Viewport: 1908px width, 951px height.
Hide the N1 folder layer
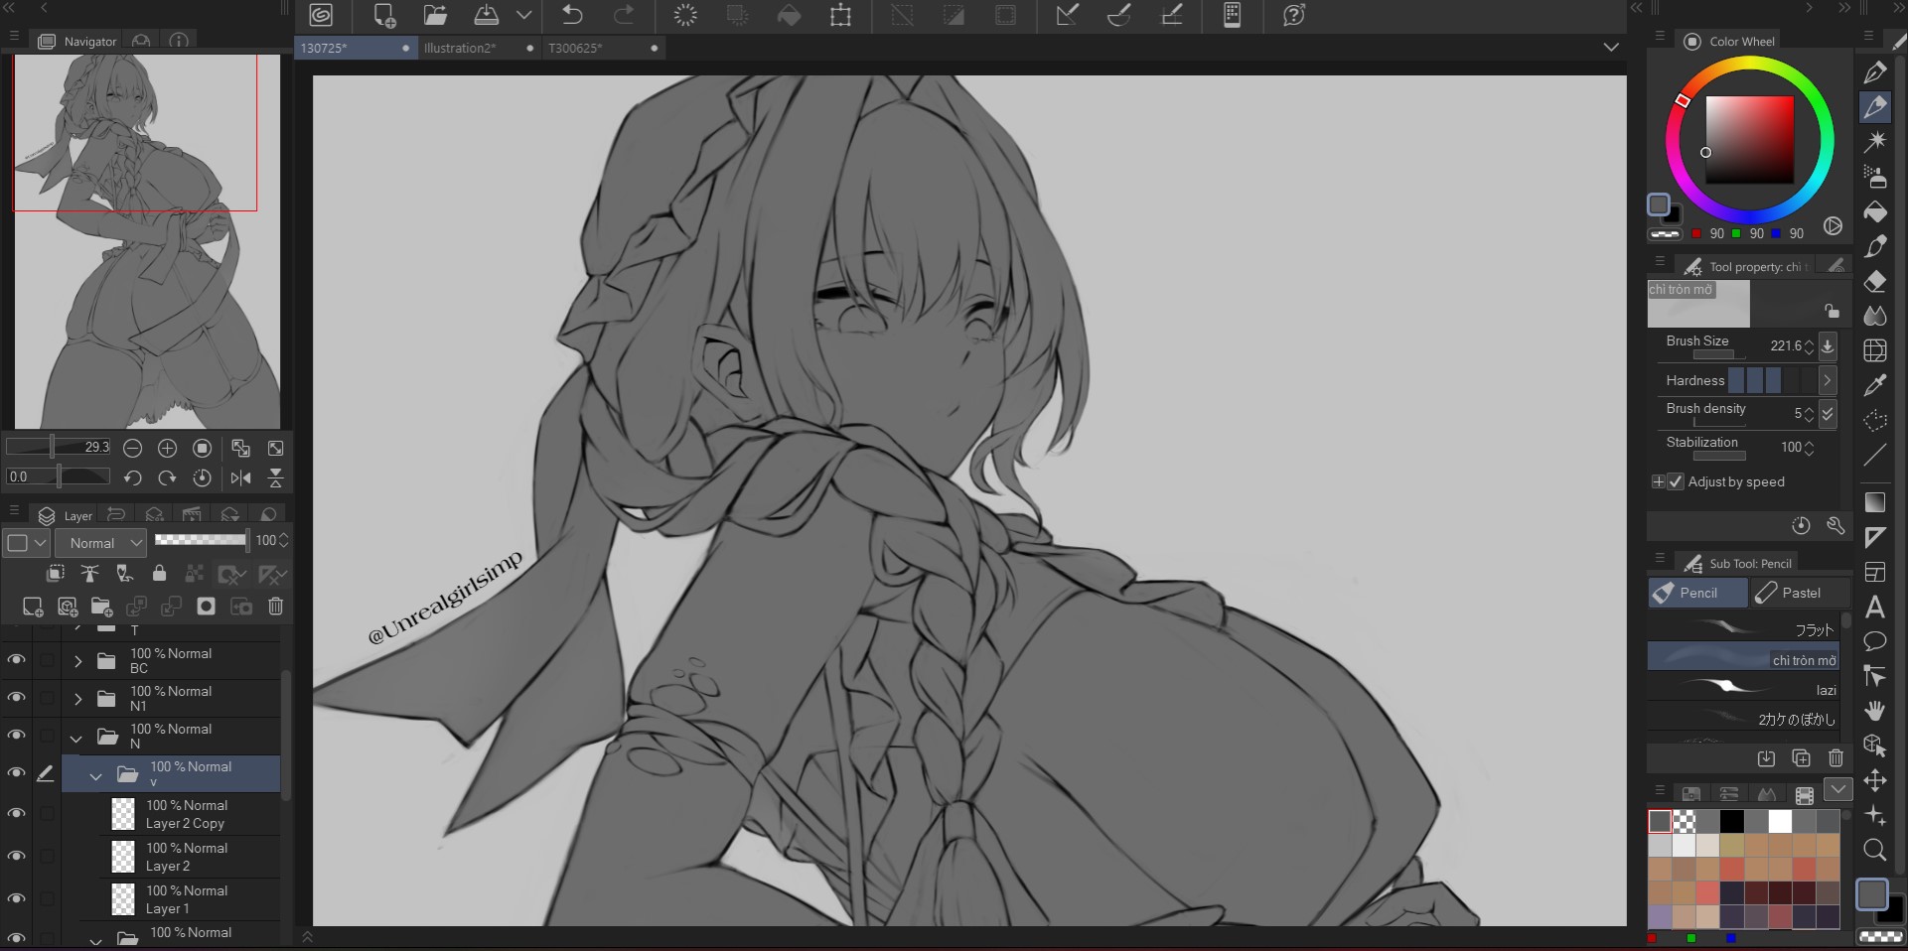click(x=16, y=697)
